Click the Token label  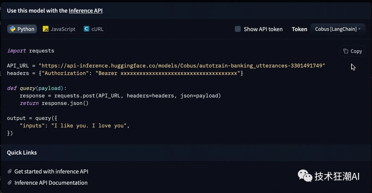299,29
